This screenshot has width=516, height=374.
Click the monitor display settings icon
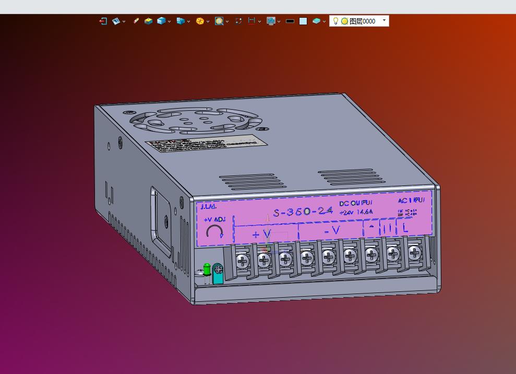[271, 21]
